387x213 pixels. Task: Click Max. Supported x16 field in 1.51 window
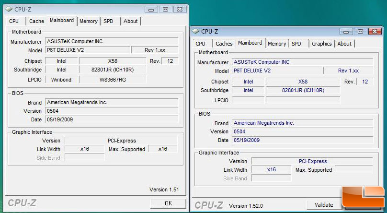(163, 149)
